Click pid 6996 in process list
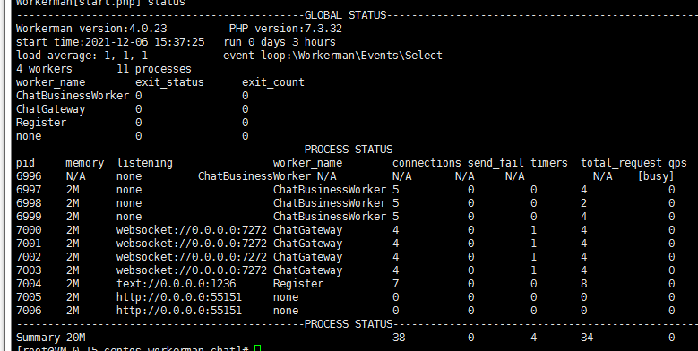 (29, 176)
